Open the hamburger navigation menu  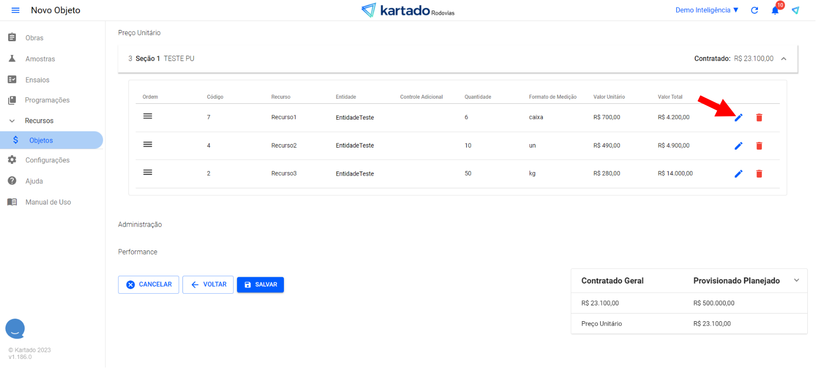point(15,10)
